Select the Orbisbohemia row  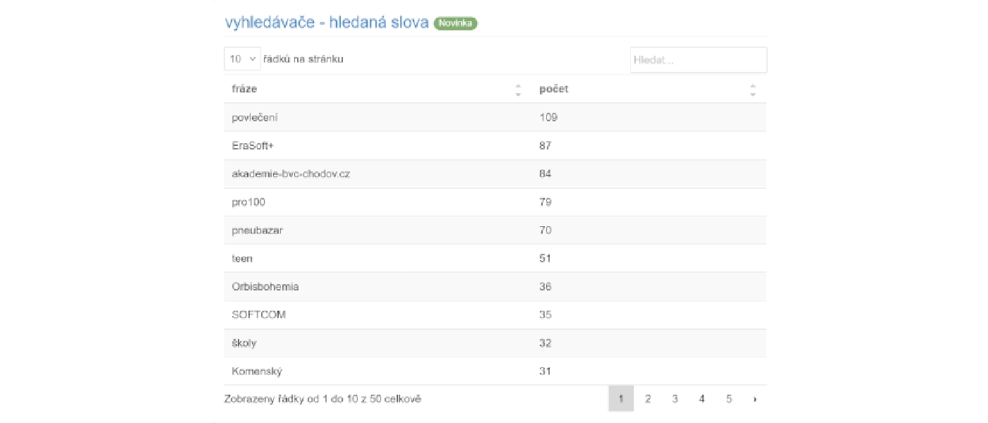(495, 287)
